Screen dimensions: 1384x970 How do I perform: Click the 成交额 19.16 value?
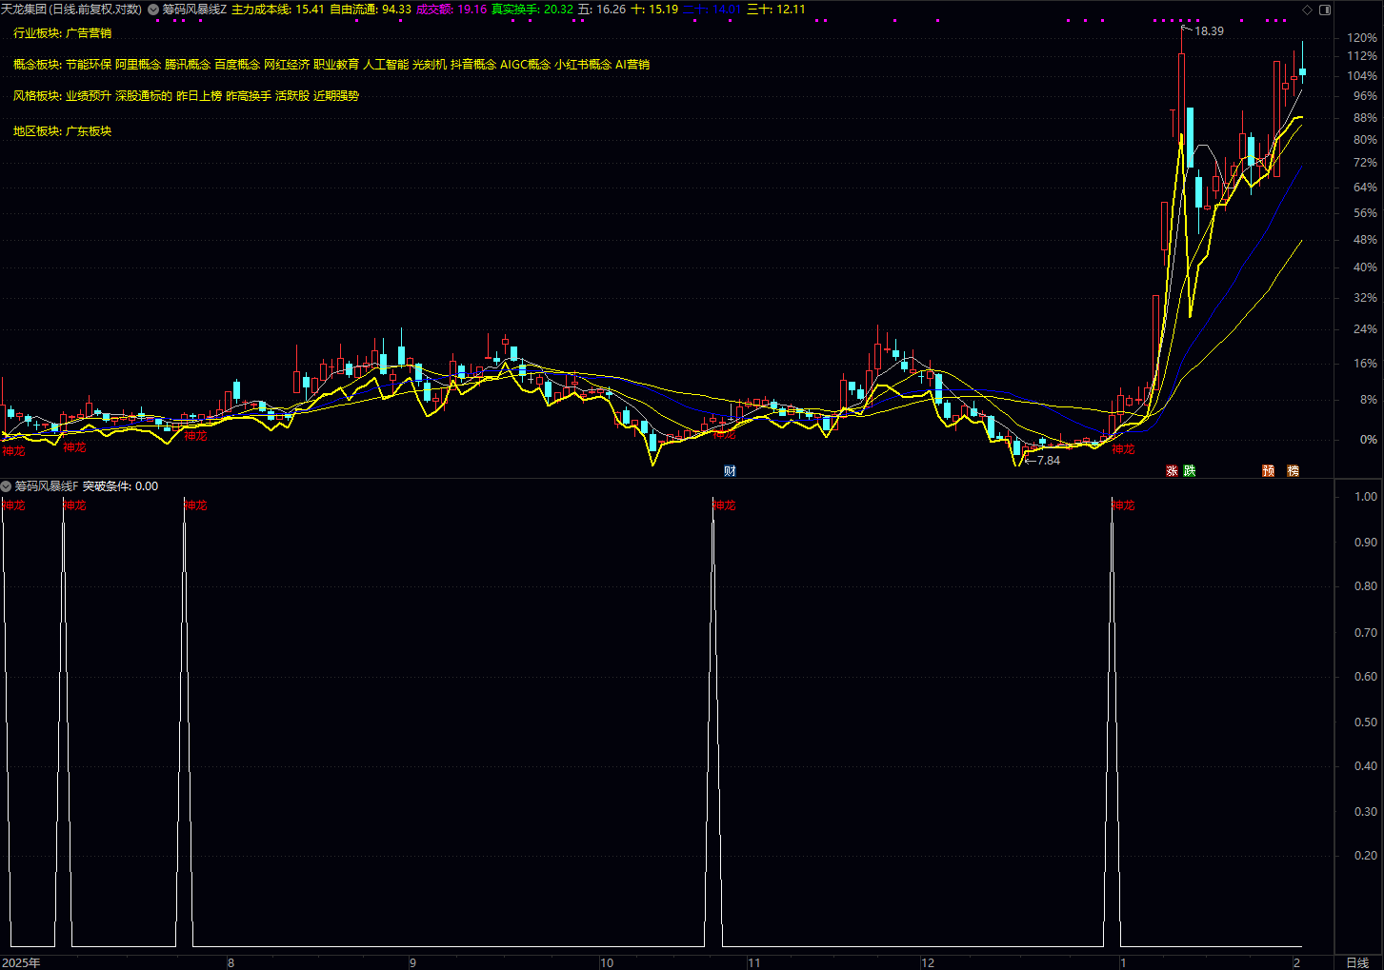click(451, 10)
